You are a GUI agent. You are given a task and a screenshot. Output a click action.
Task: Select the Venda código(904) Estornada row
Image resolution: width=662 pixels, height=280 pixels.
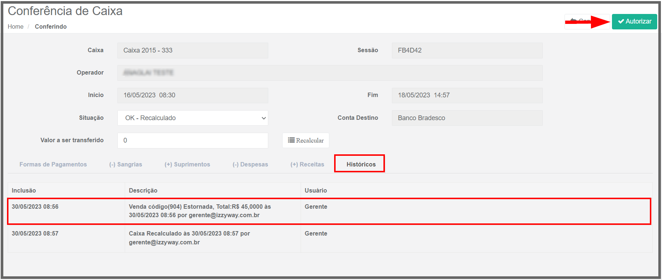[200, 211]
